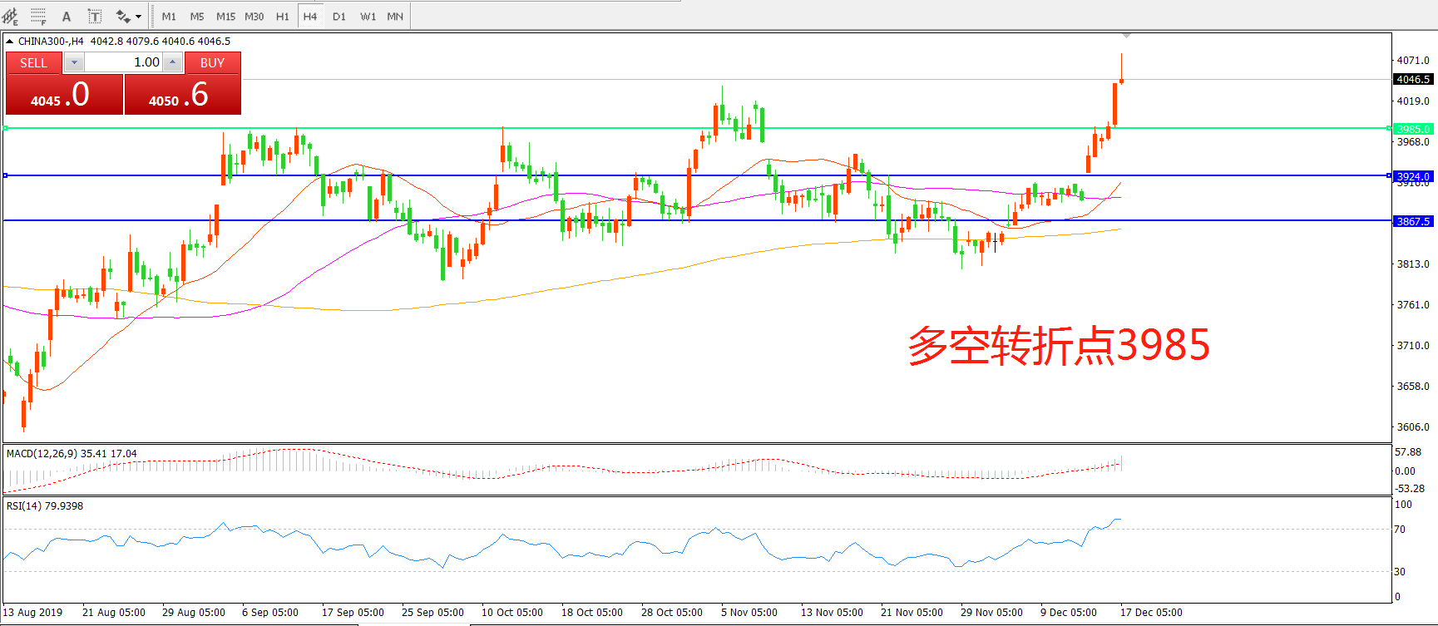Switch to the MN monthly timeframe

point(395,16)
